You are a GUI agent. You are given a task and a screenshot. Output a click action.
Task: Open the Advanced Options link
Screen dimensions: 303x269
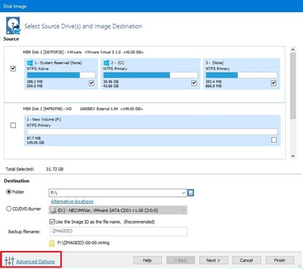click(x=35, y=261)
